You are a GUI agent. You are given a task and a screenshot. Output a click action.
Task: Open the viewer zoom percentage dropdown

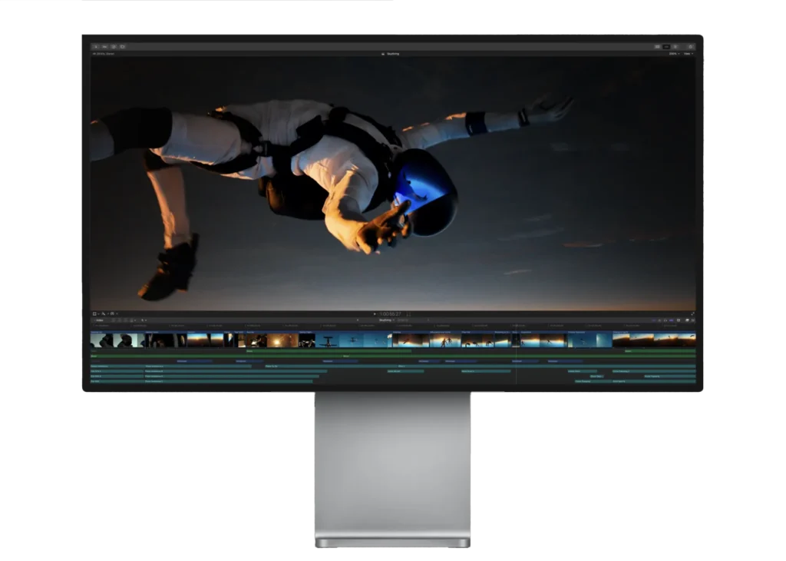[x=673, y=54]
